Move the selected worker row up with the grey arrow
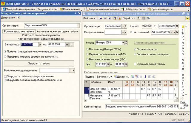 pos(141,77)
